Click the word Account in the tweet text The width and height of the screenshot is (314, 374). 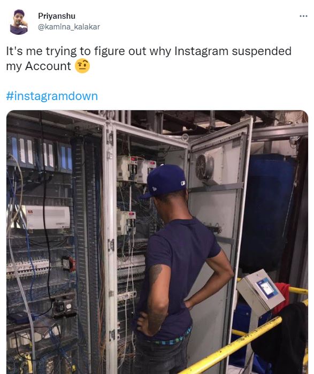tap(48, 66)
